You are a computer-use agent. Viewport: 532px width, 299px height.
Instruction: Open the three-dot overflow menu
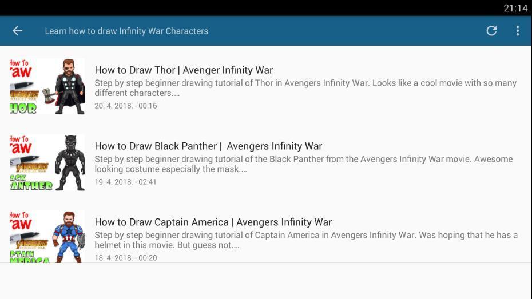517,31
